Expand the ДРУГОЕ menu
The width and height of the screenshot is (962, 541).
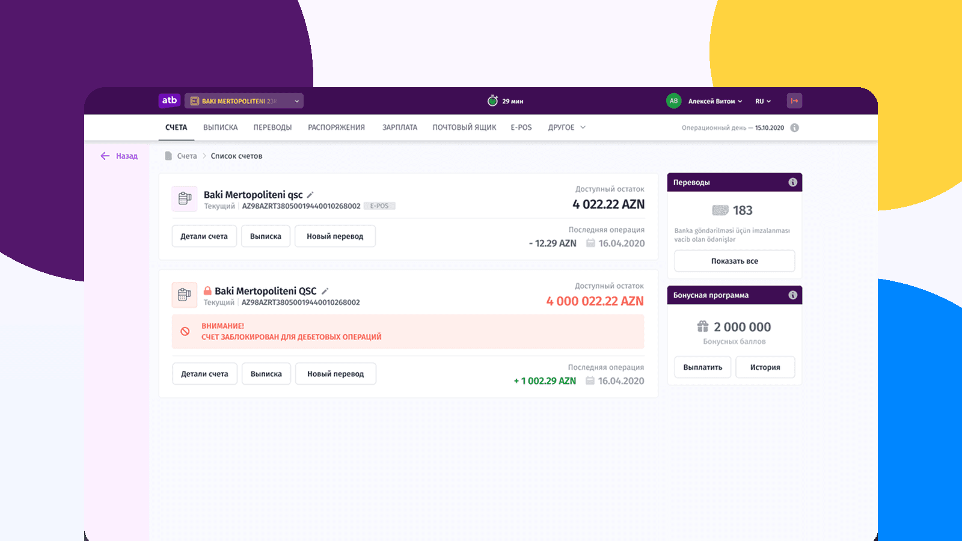pyautogui.click(x=566, y=127)
